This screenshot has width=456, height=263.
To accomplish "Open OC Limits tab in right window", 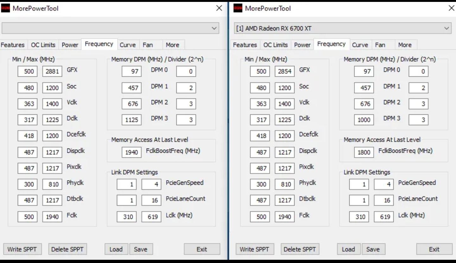I will pyautogui.click(x=275, y=45).
